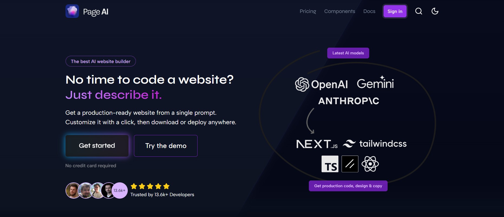Image resolution: width=504 pixels, height=217 pixels.
Task: Click the Page AI logo icon
Action: tap(72, 11)
